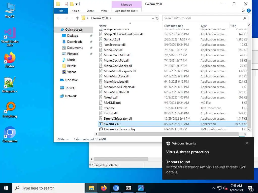This screenshot has width=258, height=193.
Task: Select Network in navigation pane
Action: (71, 96)
